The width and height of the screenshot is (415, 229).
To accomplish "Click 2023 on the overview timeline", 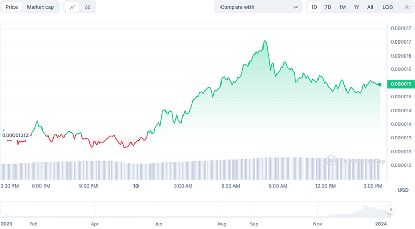I will 6,224.
